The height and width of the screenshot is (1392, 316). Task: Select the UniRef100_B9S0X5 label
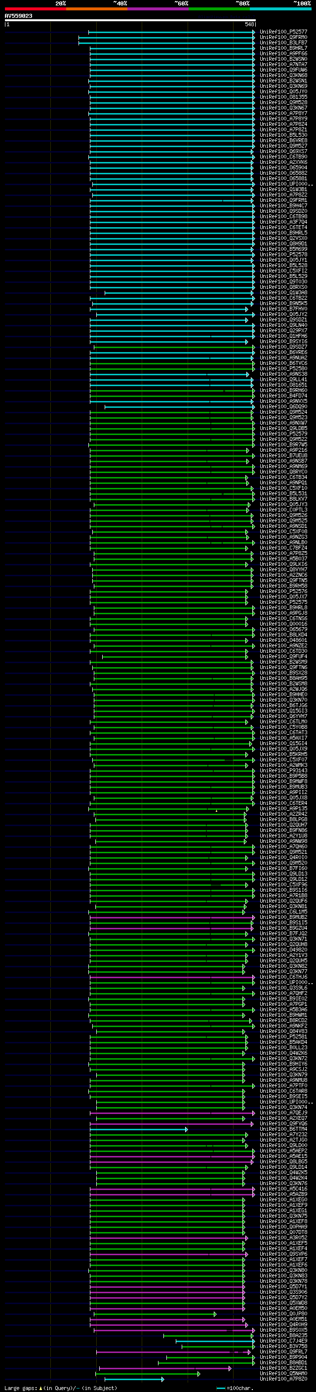pyautogui.click(x=283, y=1329)
